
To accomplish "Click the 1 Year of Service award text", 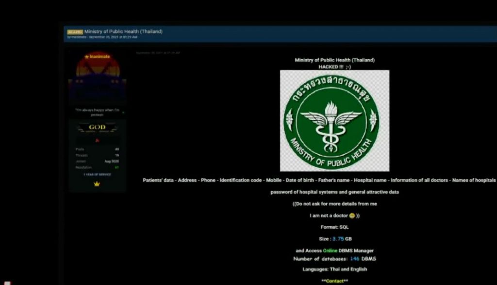I will [97, 174].
